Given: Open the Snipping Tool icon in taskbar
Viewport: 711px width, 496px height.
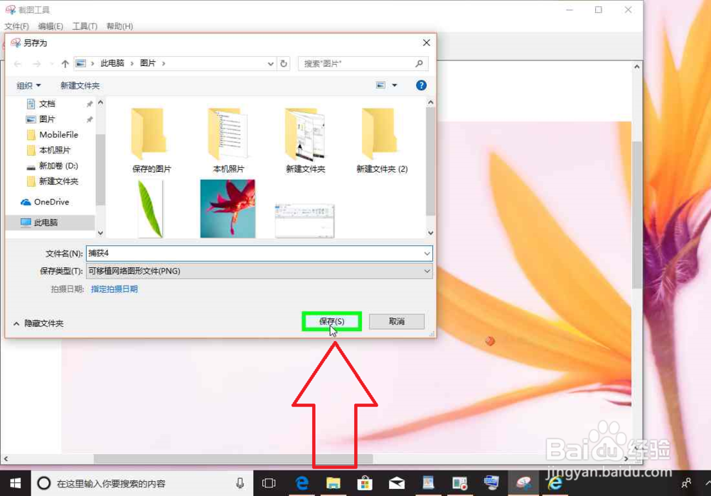Looking at the screenshot, I should [x=524, y=482].
